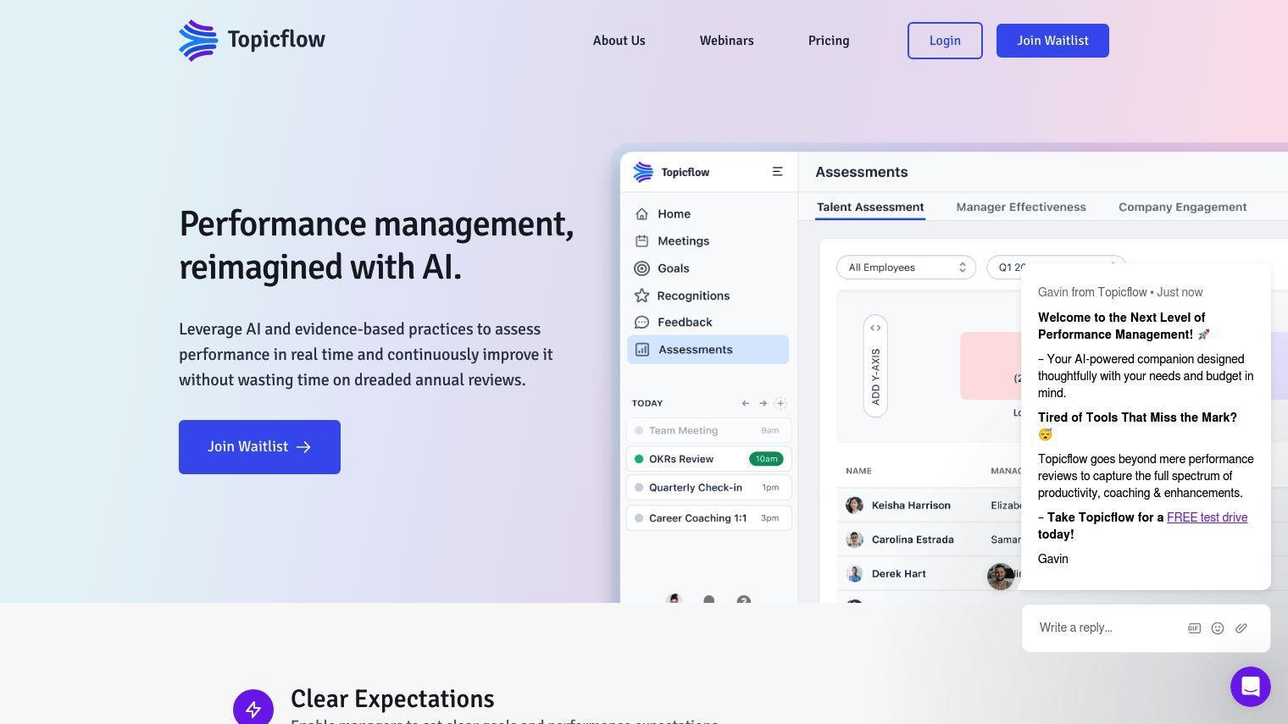Viewport: 1288px width, 724px height.
Task: Click the Topicflow logo inside app preview
Action: 671,172
